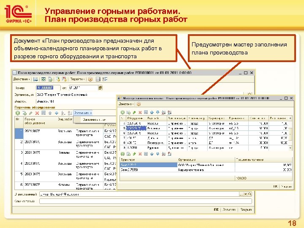Screen dimensions: 304x228
Task: Click the magnifier icon in Ответственный field
Action: (250, 194)
